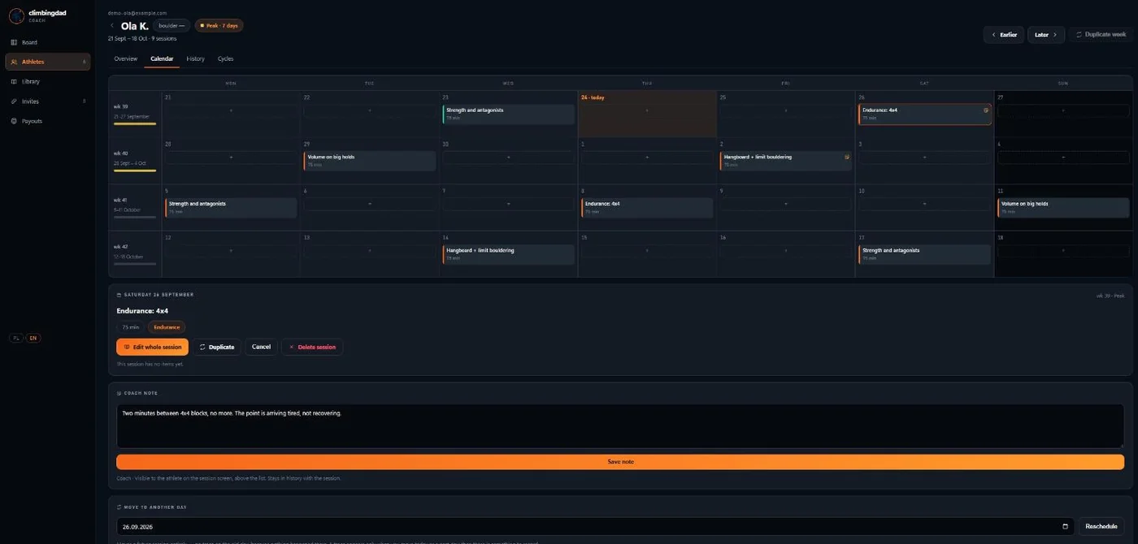Add a session on Tuesday 22
Viewport: 1138px width, 544px height.
(370, 110)
